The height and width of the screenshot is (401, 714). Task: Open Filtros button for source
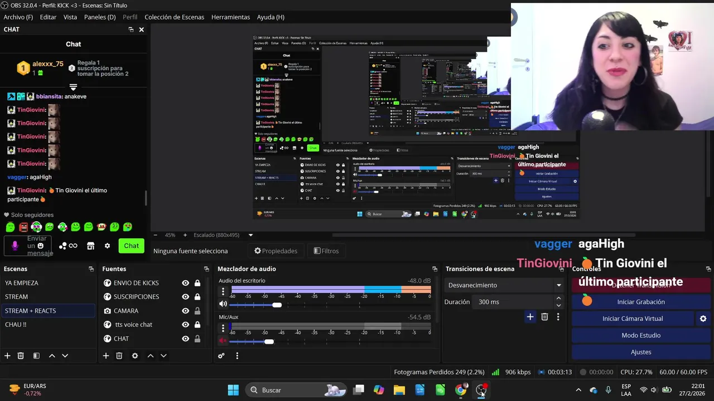(326, 251)
